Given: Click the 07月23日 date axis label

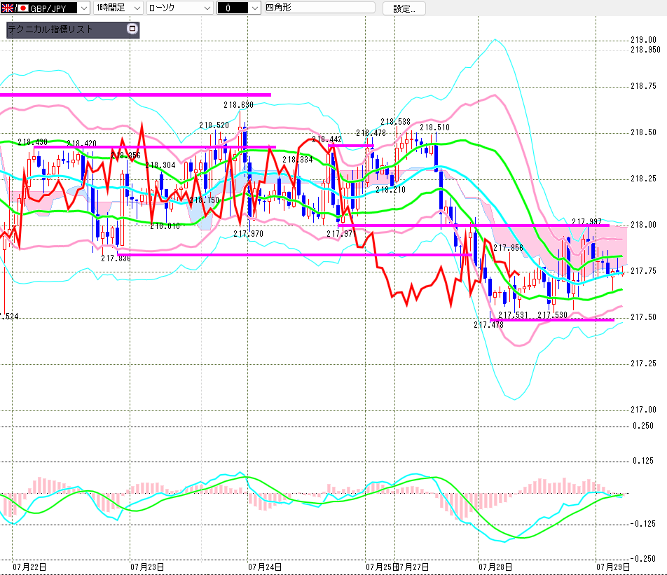Looking at the screenshot, I should [147, 567].
